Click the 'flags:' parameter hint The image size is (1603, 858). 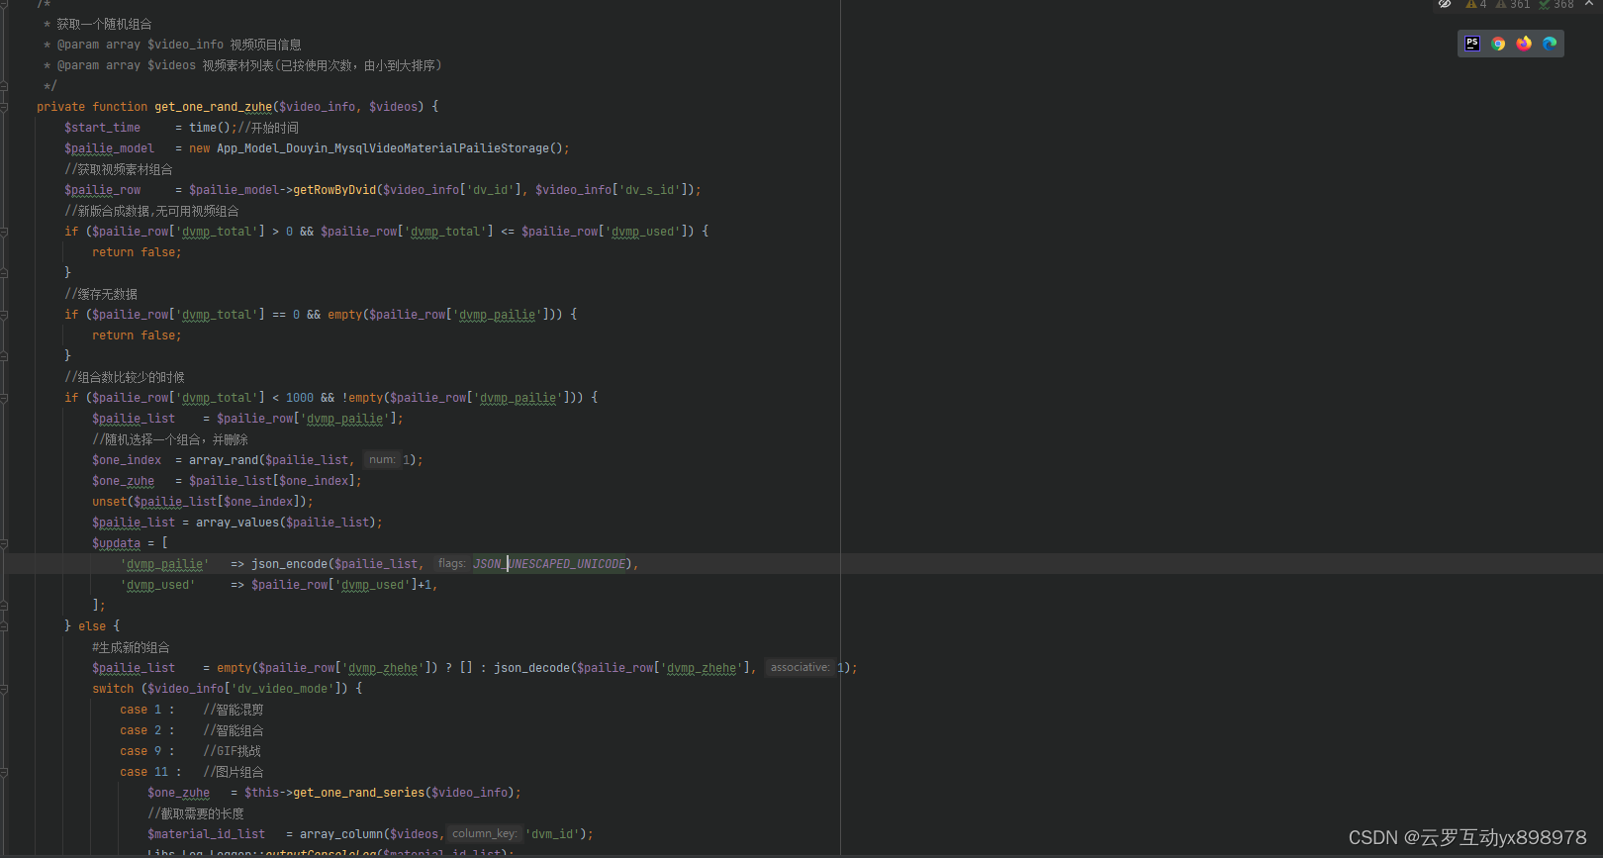click(451, 564)
